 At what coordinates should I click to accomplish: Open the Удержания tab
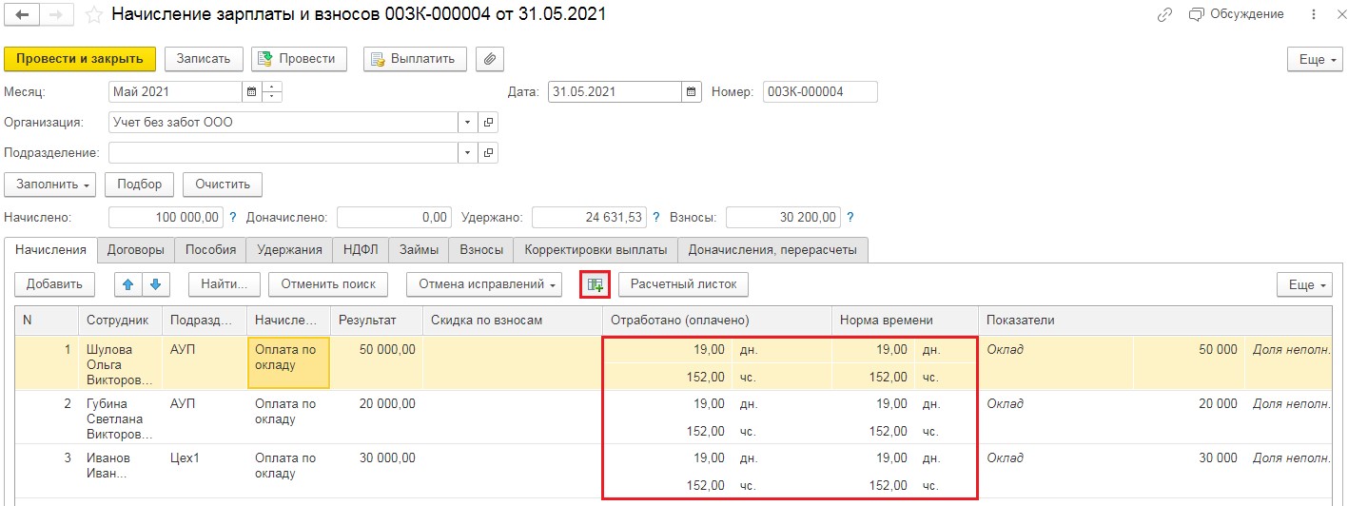289,250
